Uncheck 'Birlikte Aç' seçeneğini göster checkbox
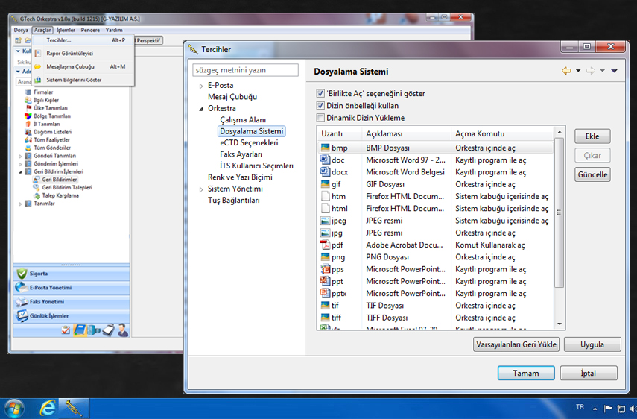Screen dimensions: 637x419 tap(320, 94)
